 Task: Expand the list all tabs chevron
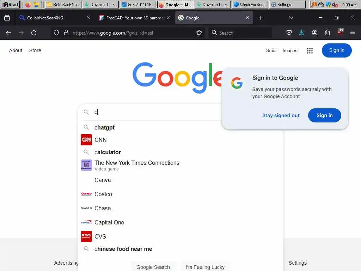click(291, 18)
